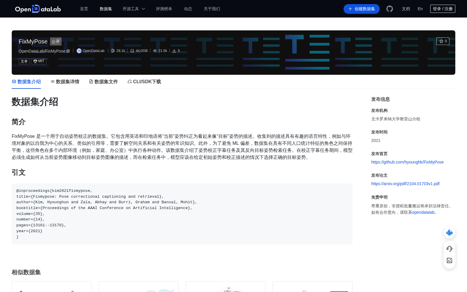Open 评测榜单 navigation item
The height and width of the screenshot is (292, 467).
click(164, 9)
